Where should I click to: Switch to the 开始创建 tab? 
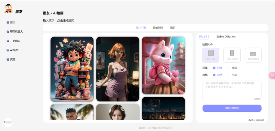(158, 28)
